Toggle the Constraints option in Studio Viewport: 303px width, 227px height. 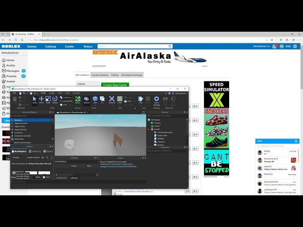point(66,101)
